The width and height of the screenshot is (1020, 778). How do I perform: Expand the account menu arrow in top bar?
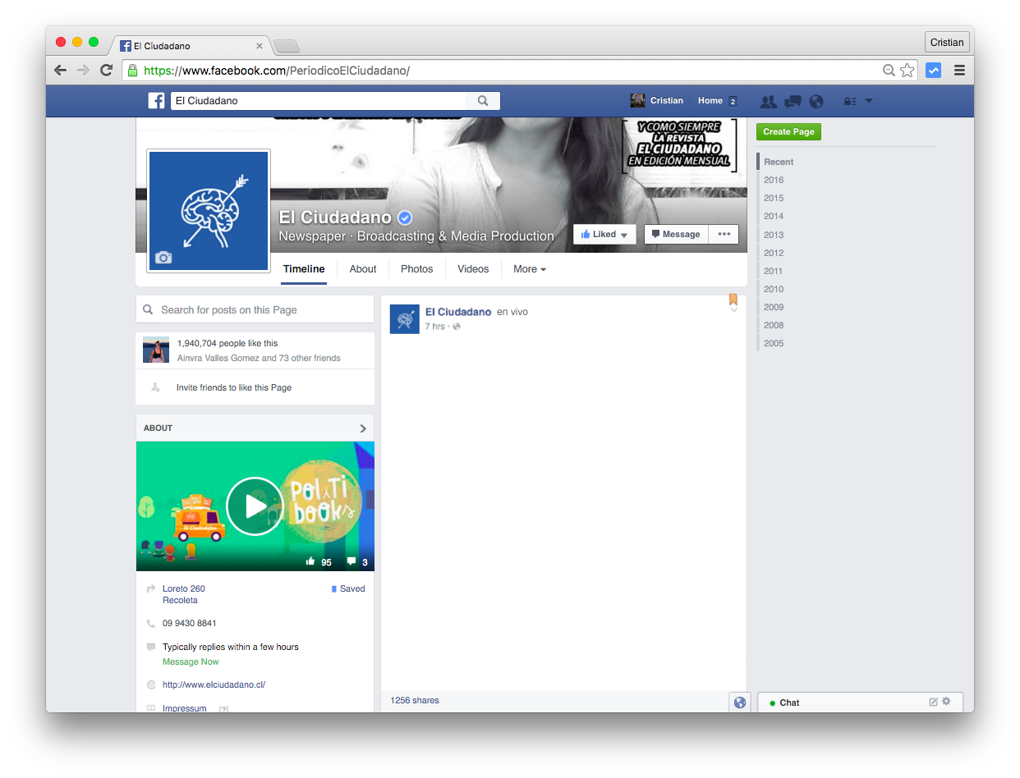869,101
